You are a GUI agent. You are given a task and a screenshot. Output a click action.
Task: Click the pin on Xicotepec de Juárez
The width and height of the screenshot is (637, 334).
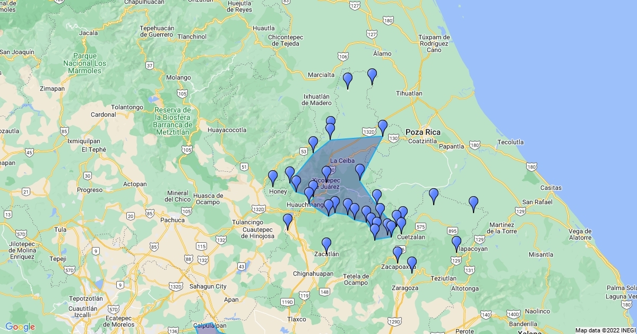coord(326,173)
